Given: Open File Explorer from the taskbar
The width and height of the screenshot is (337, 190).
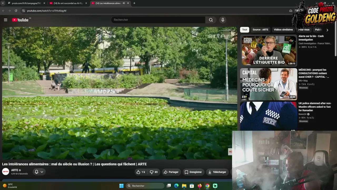Looking at the screenshot, I should tap(184, 186).
